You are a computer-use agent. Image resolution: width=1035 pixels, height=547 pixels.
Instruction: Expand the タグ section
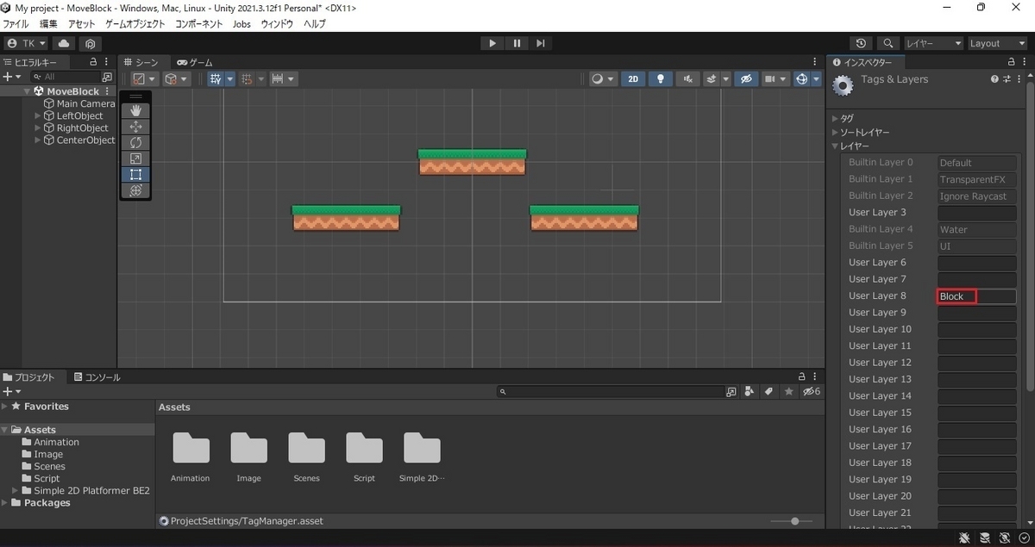click(834, 118)
